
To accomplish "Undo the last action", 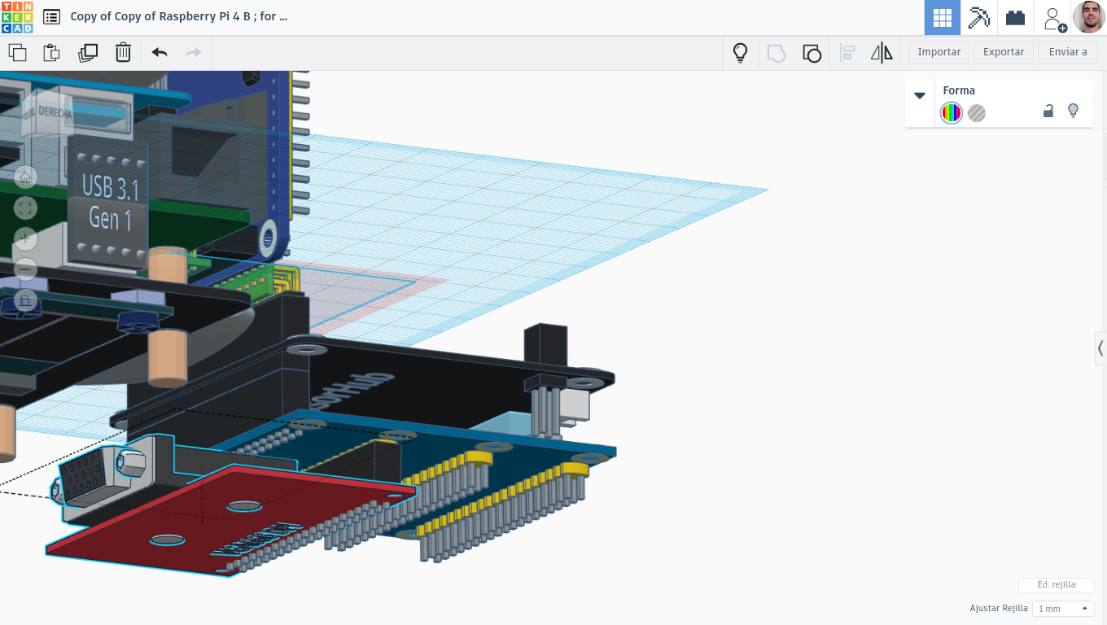I will (x=160, y=53).
